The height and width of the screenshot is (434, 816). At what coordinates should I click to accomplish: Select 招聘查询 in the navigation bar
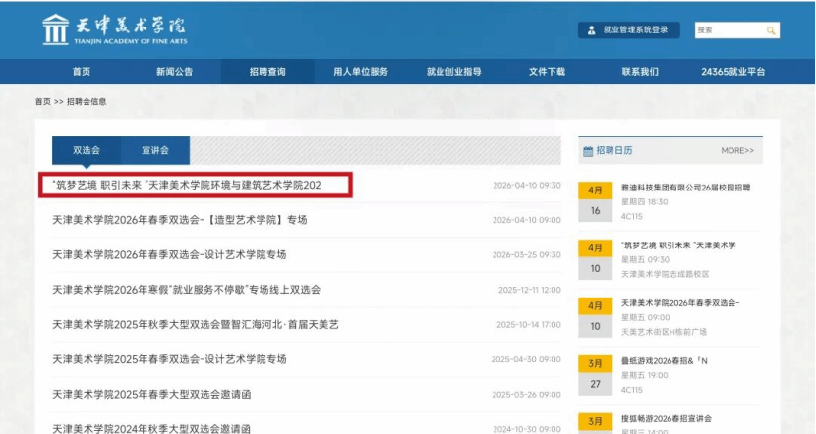(267, 72)
